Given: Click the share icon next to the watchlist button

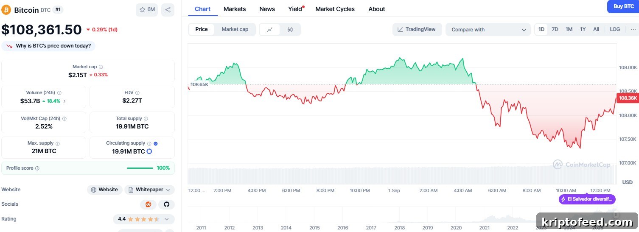Looking at the screenshot, I should (168, 10).
